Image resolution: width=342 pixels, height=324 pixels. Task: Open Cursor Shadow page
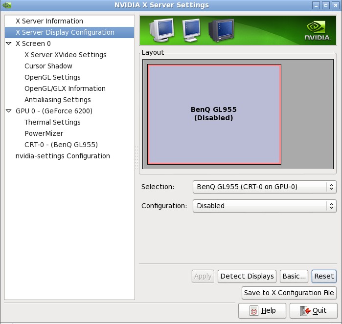pos(48,66)
